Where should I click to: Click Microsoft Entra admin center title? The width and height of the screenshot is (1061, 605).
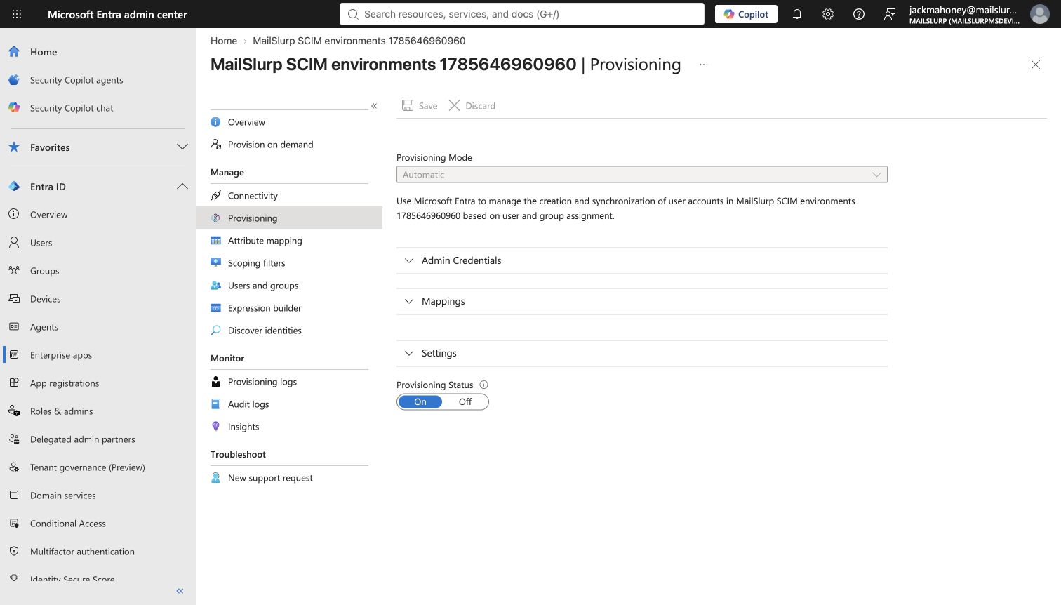point(117,14)
